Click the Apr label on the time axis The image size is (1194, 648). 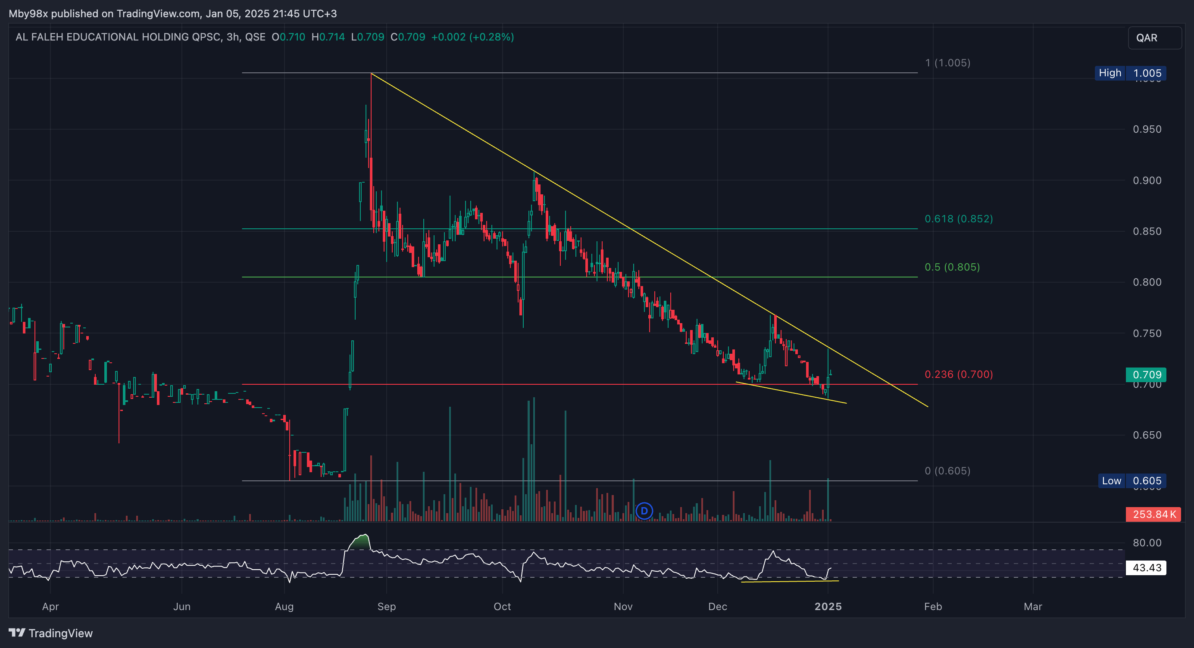pyautogui.click(x=50, y=606)
